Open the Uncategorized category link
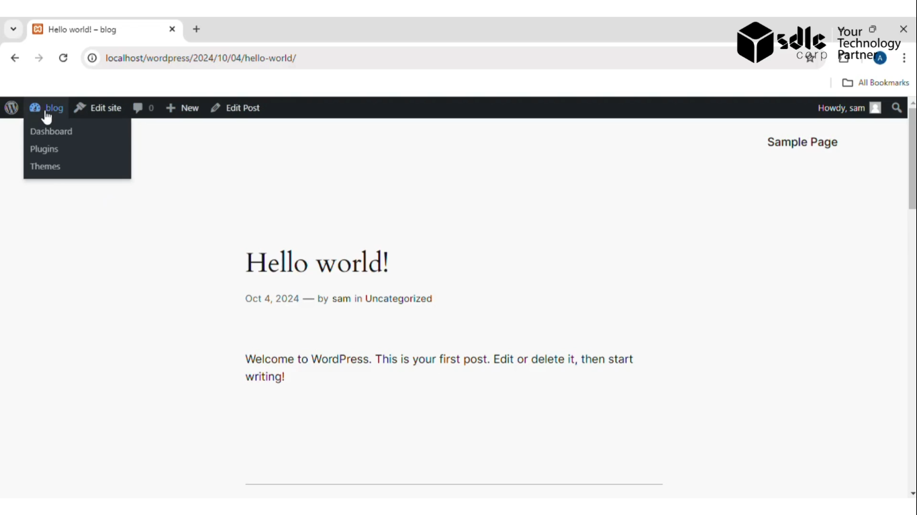Image resolution: width=917 pixels, height=515 pixels. coord(399,298)
